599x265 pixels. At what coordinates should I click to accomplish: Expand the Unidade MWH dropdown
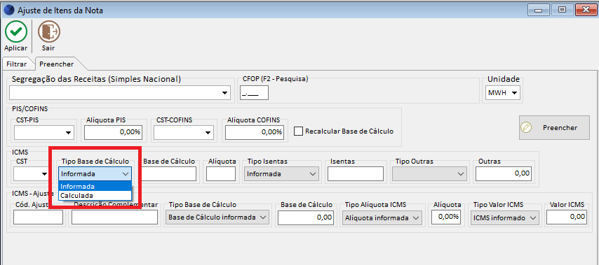click(x=504, y=92)
